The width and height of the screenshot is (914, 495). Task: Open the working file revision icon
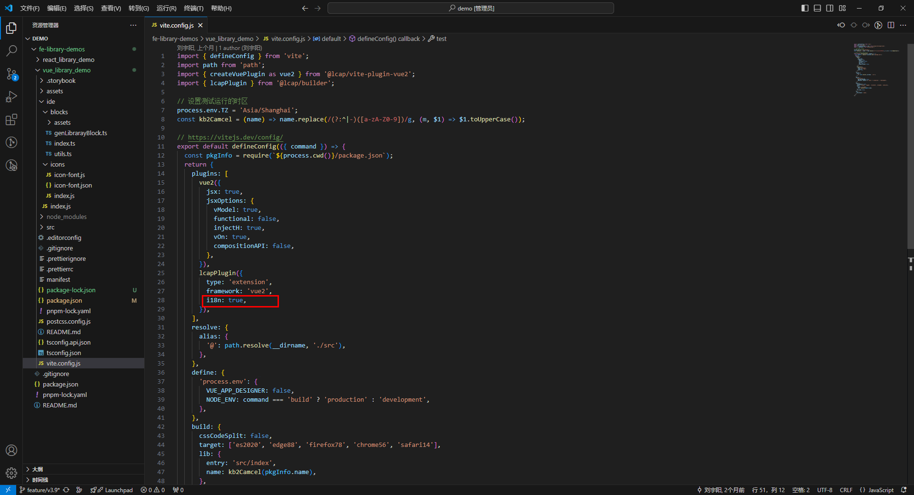854,25
